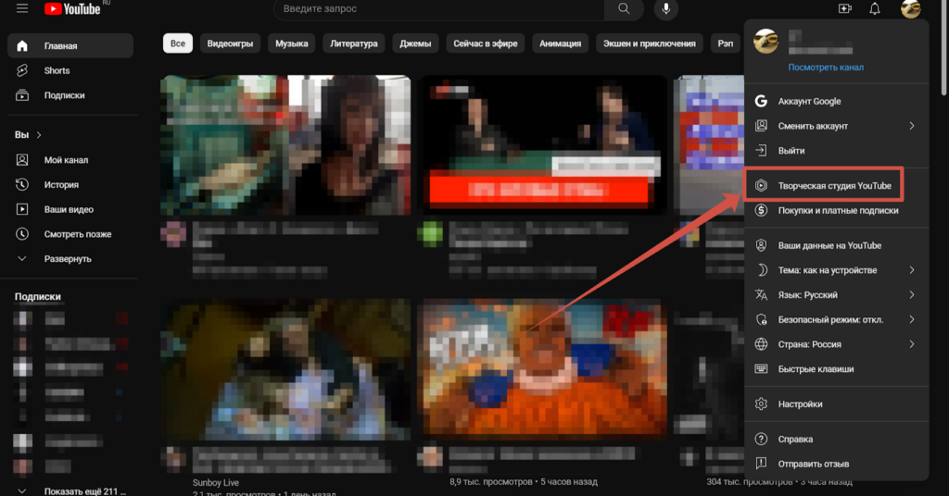Viewport: 949px width, 496px height.
Task: Click the search magnifier button
Action: click(624, 8)
